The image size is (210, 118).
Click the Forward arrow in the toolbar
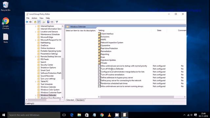tap(31, 22)
